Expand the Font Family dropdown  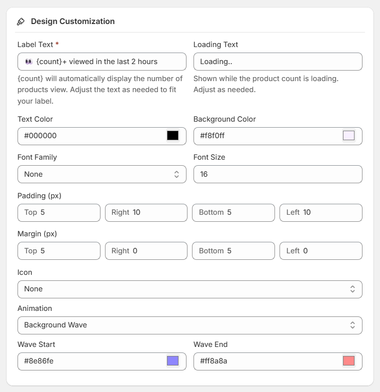click(x=101, y=174)
